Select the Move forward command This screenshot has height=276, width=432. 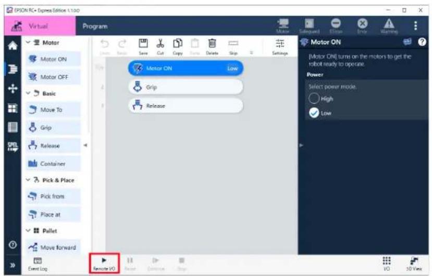[53, 247]
